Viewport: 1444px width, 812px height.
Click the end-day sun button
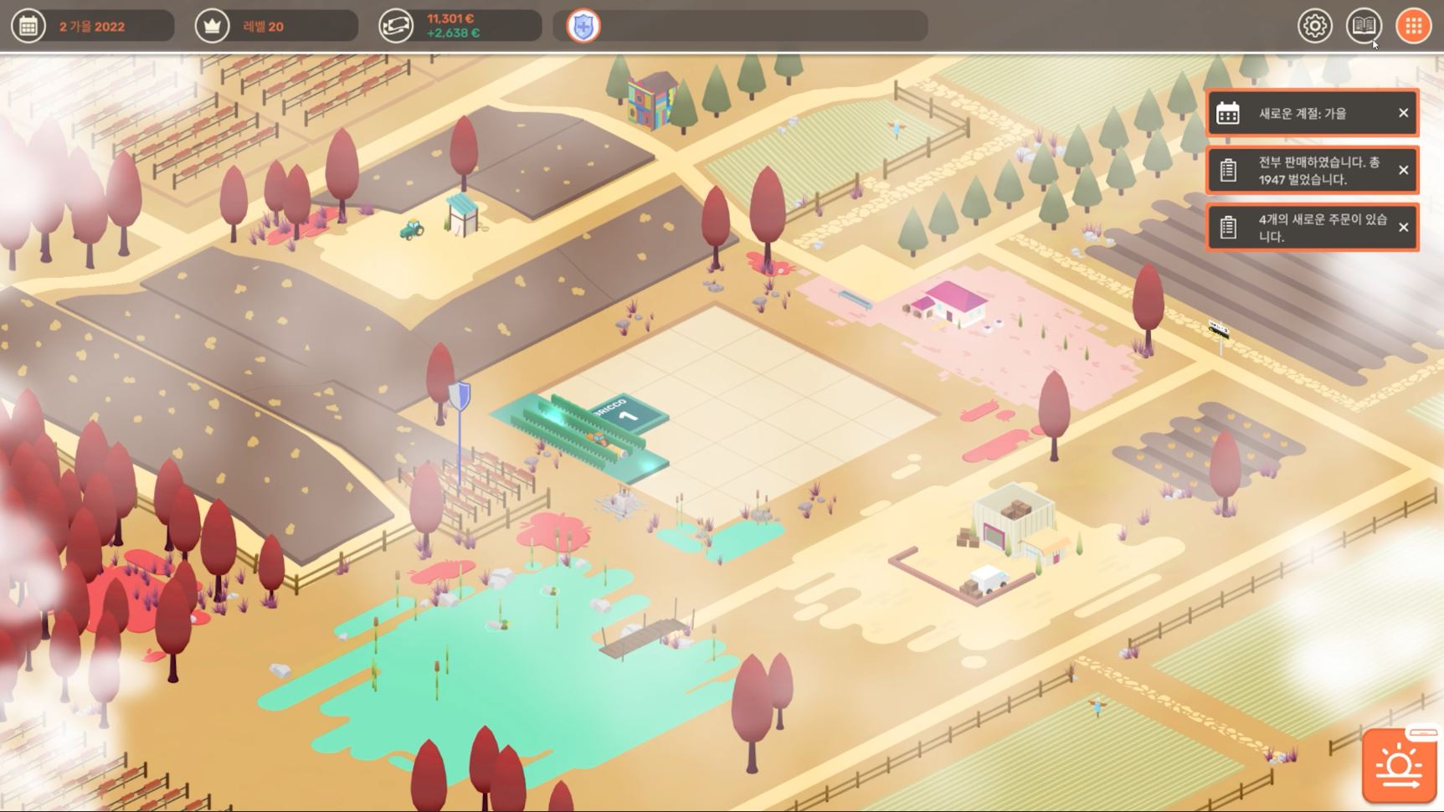point(1399,765)
